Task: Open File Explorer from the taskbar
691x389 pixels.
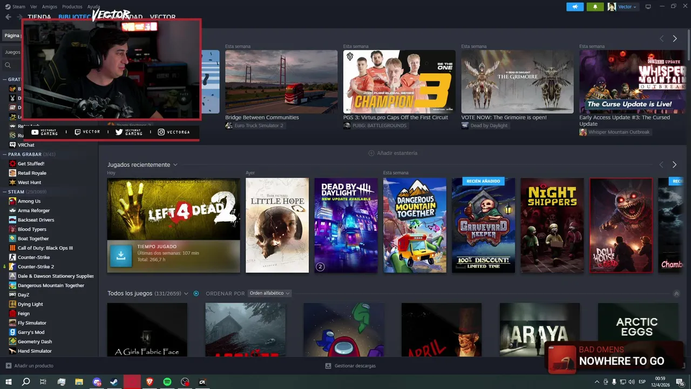Action: (79, 382)
